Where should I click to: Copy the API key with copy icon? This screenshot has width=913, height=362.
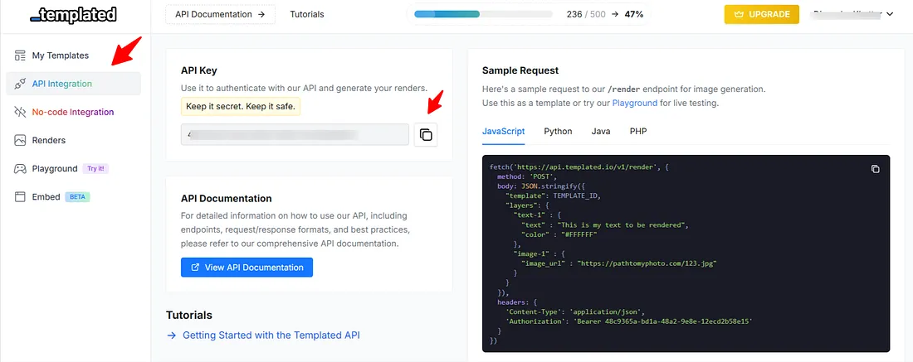coord(426,135)
